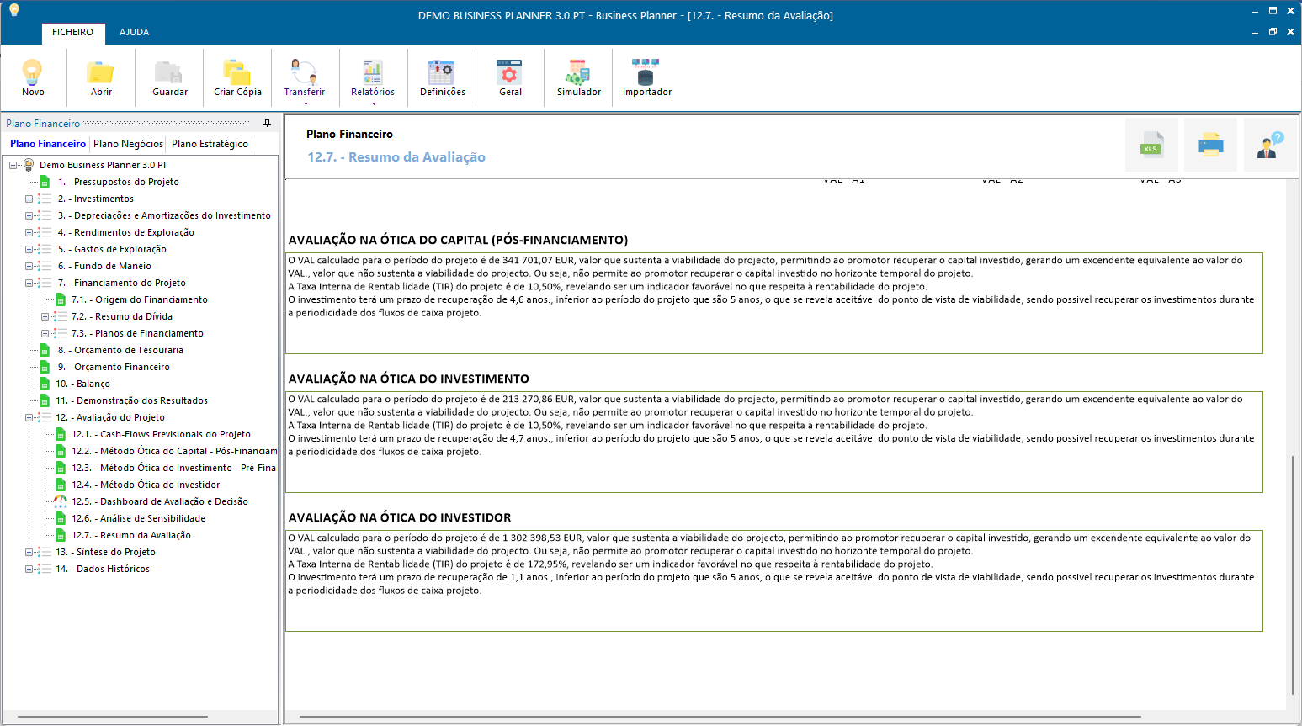The width and height of the screenshot is (1302, 726).
Task: Open Definições settings
Action: [x=442, y=77]
